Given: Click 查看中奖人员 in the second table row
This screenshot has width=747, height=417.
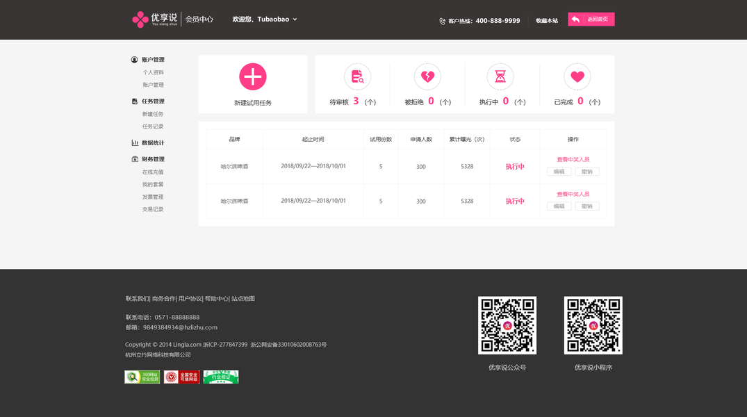Looking at the screenshot, I should [573, 194].
